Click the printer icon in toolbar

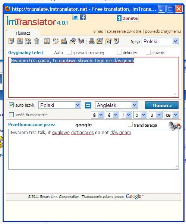click(91, 41)
